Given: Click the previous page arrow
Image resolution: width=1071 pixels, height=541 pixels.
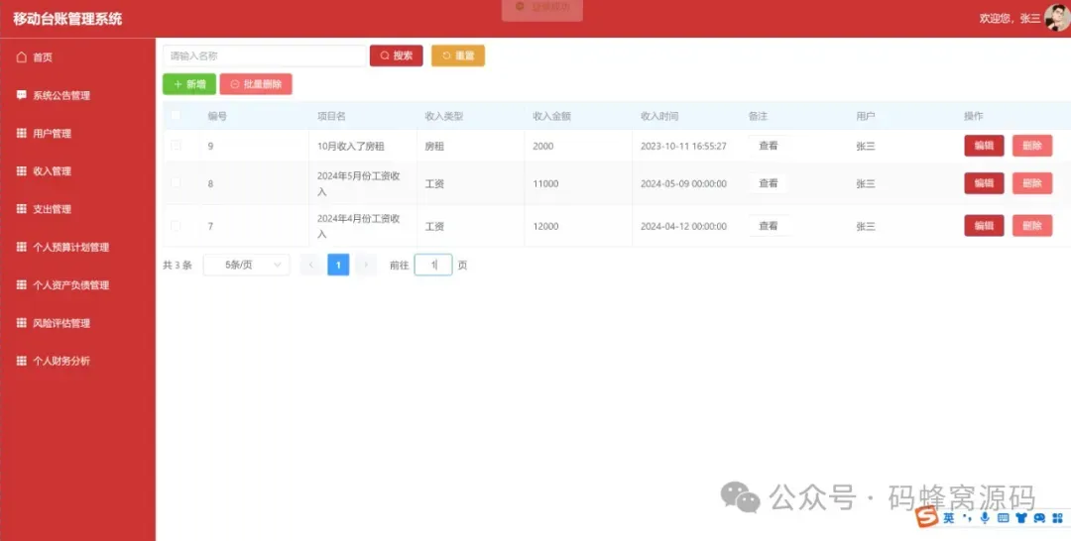Looking at the screenshot, I should pos(310,265).
